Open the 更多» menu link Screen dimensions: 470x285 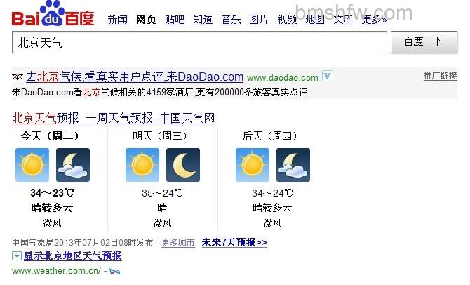[374, 20]
